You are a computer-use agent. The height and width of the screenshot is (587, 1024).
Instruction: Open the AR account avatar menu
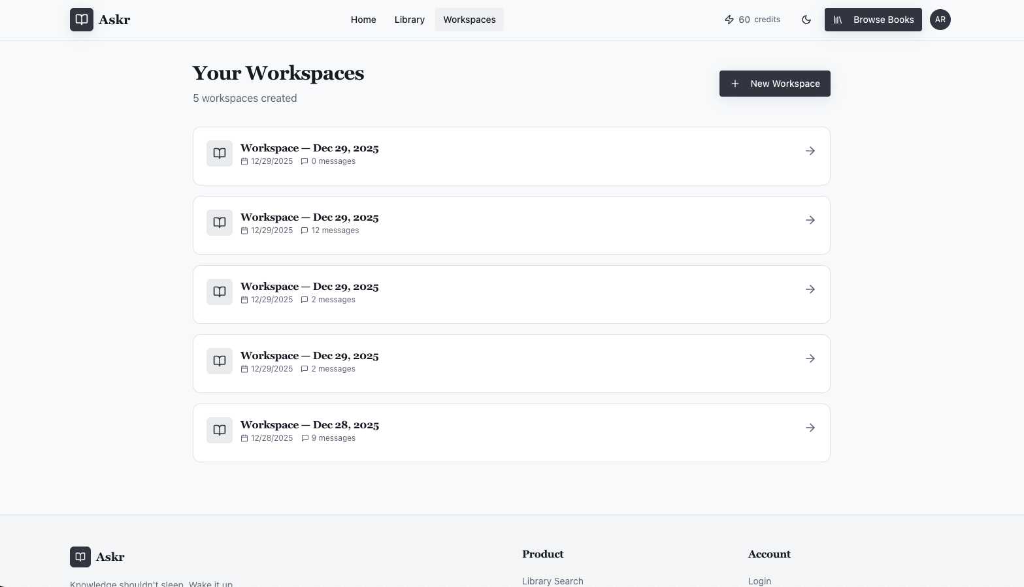click(x=940, y=20)
